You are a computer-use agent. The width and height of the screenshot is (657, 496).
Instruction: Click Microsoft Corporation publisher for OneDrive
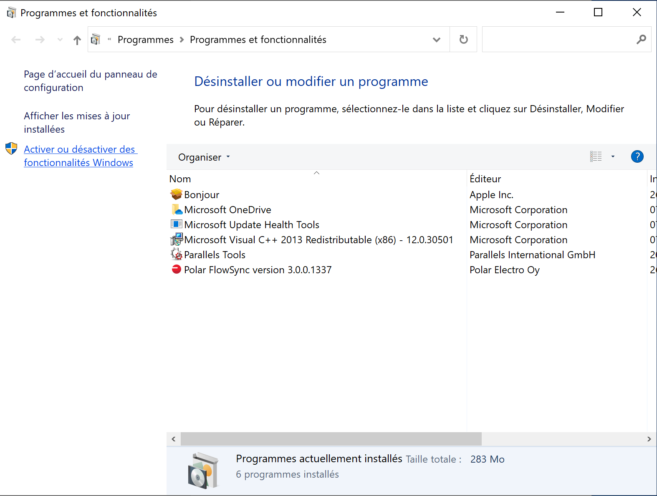click(518, 210)
